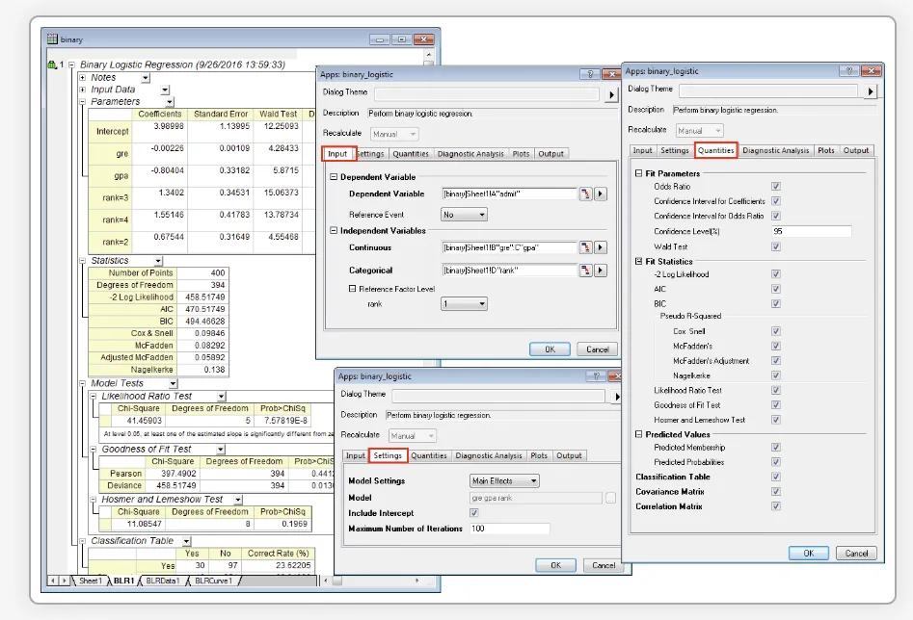Image resolution: width=913 pixels, height=620 pixels.
Task: Collapse Fit Parameters section
Action: coord(639,173)
